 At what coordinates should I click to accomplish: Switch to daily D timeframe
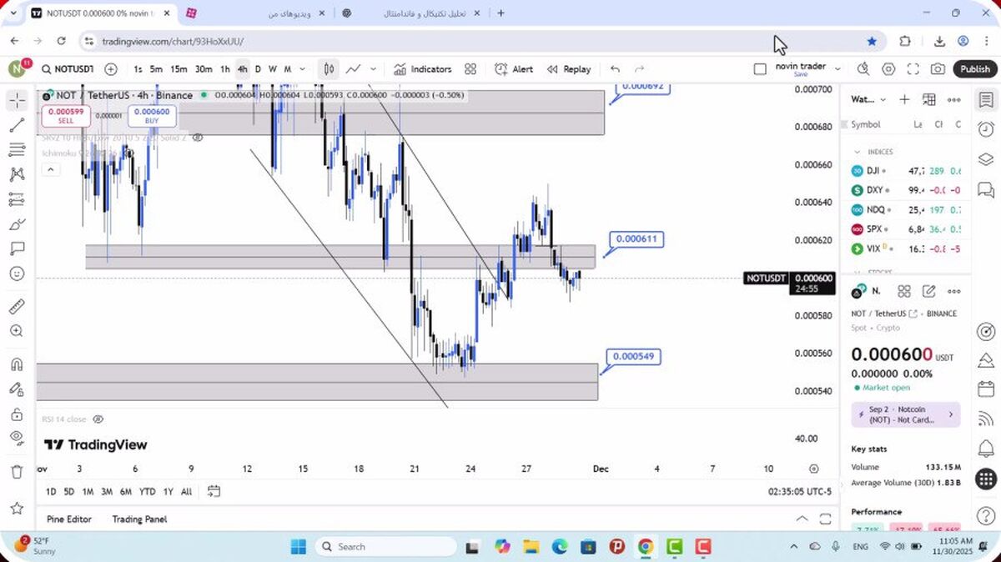coord(258,69)
